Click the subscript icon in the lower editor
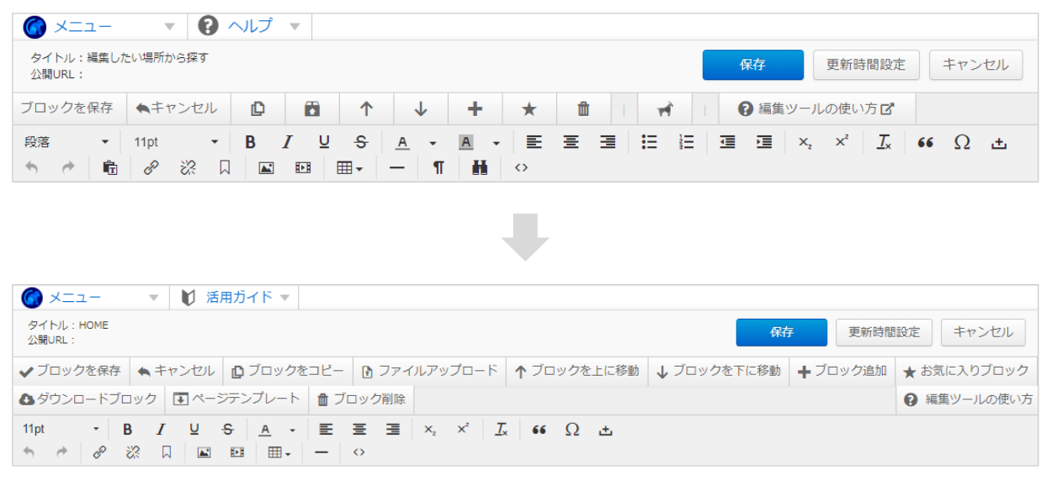The width and height of the screenshot is (1057, 481). click(430, 430)
